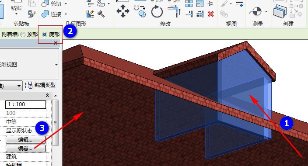Viewport: 308px width, 166px height.
Task: Click the 测量 panel label
Action: pos(258,24)
